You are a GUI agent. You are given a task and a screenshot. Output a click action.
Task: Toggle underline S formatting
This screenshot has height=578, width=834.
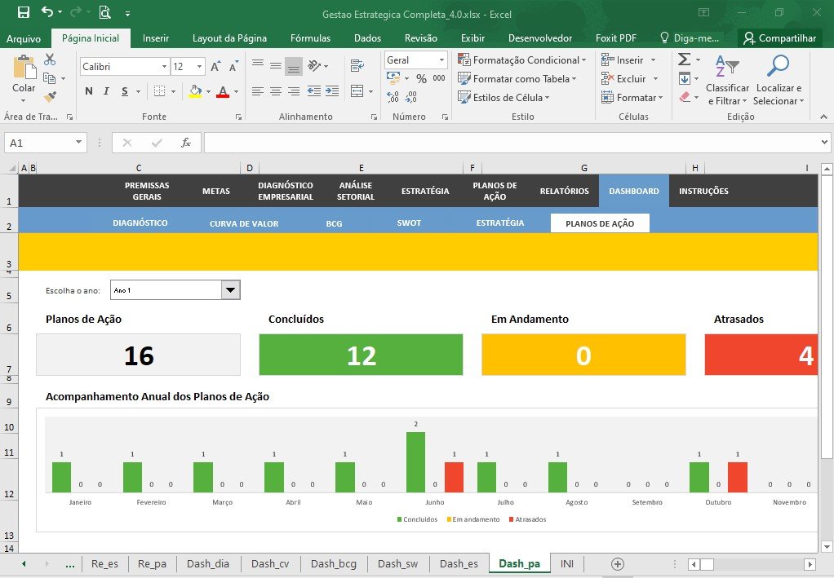point(125,90)
